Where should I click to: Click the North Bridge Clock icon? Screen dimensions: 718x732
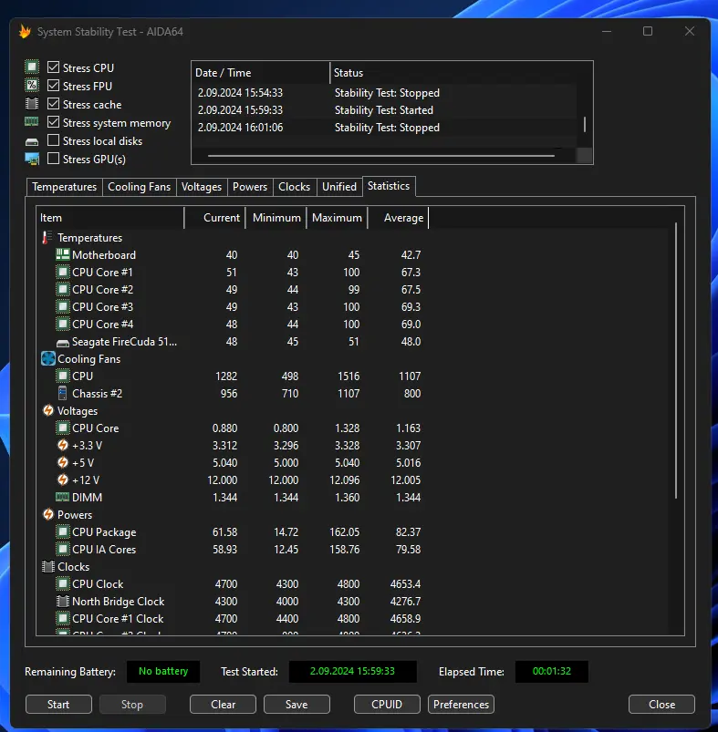63,602
